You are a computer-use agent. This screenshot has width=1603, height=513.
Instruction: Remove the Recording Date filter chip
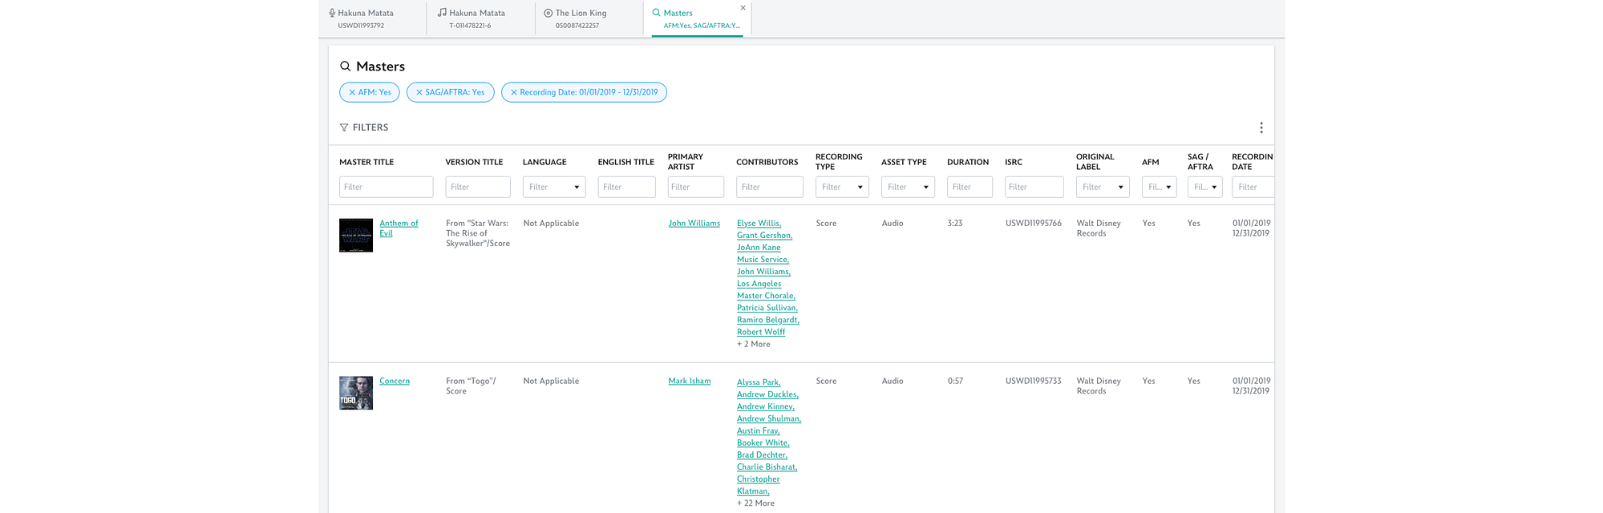pos(513,92)
